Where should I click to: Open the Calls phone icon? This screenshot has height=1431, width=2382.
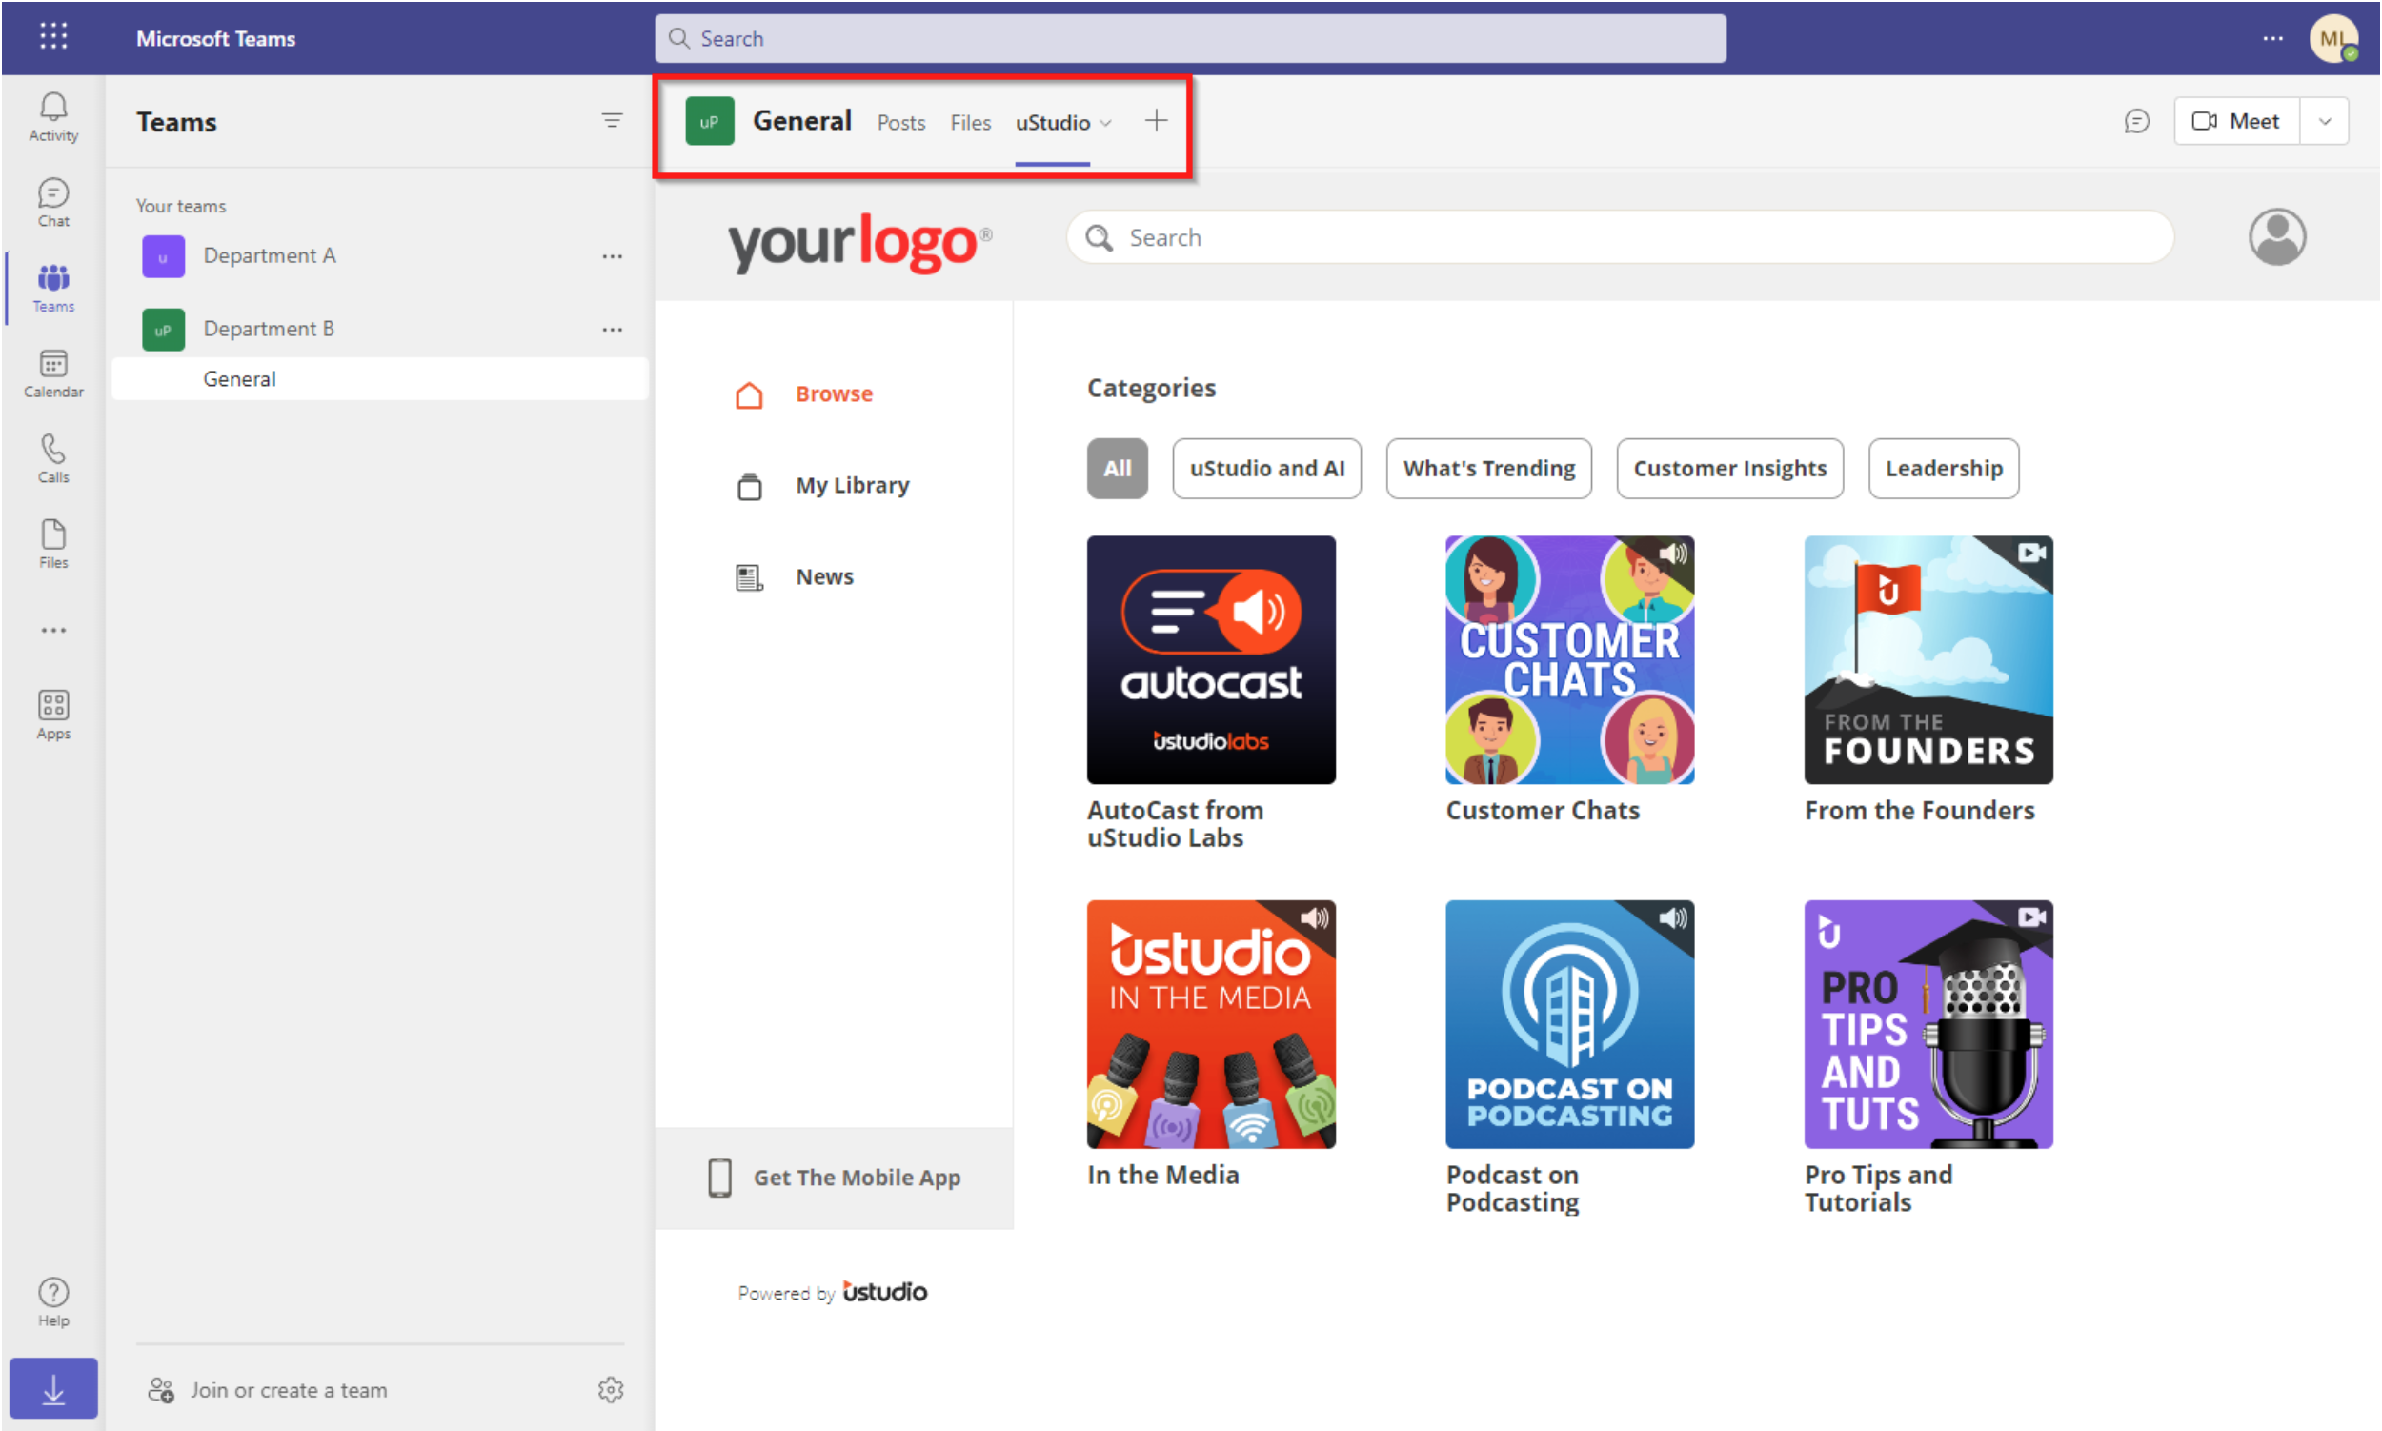coord(53,459)
